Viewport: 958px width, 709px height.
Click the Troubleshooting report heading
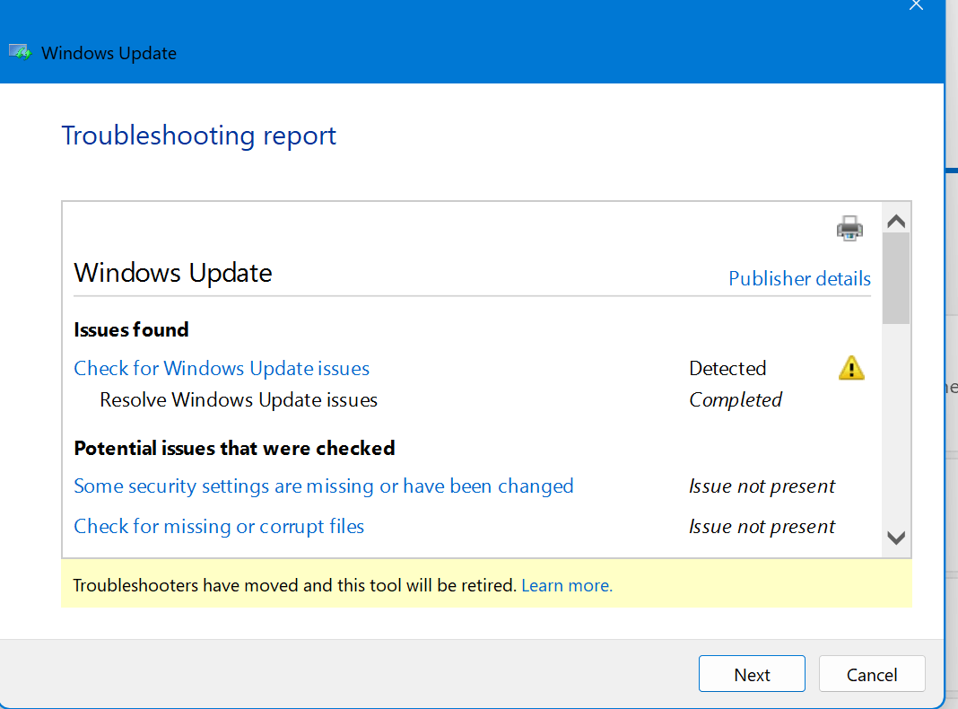click(x=198, y=136)
